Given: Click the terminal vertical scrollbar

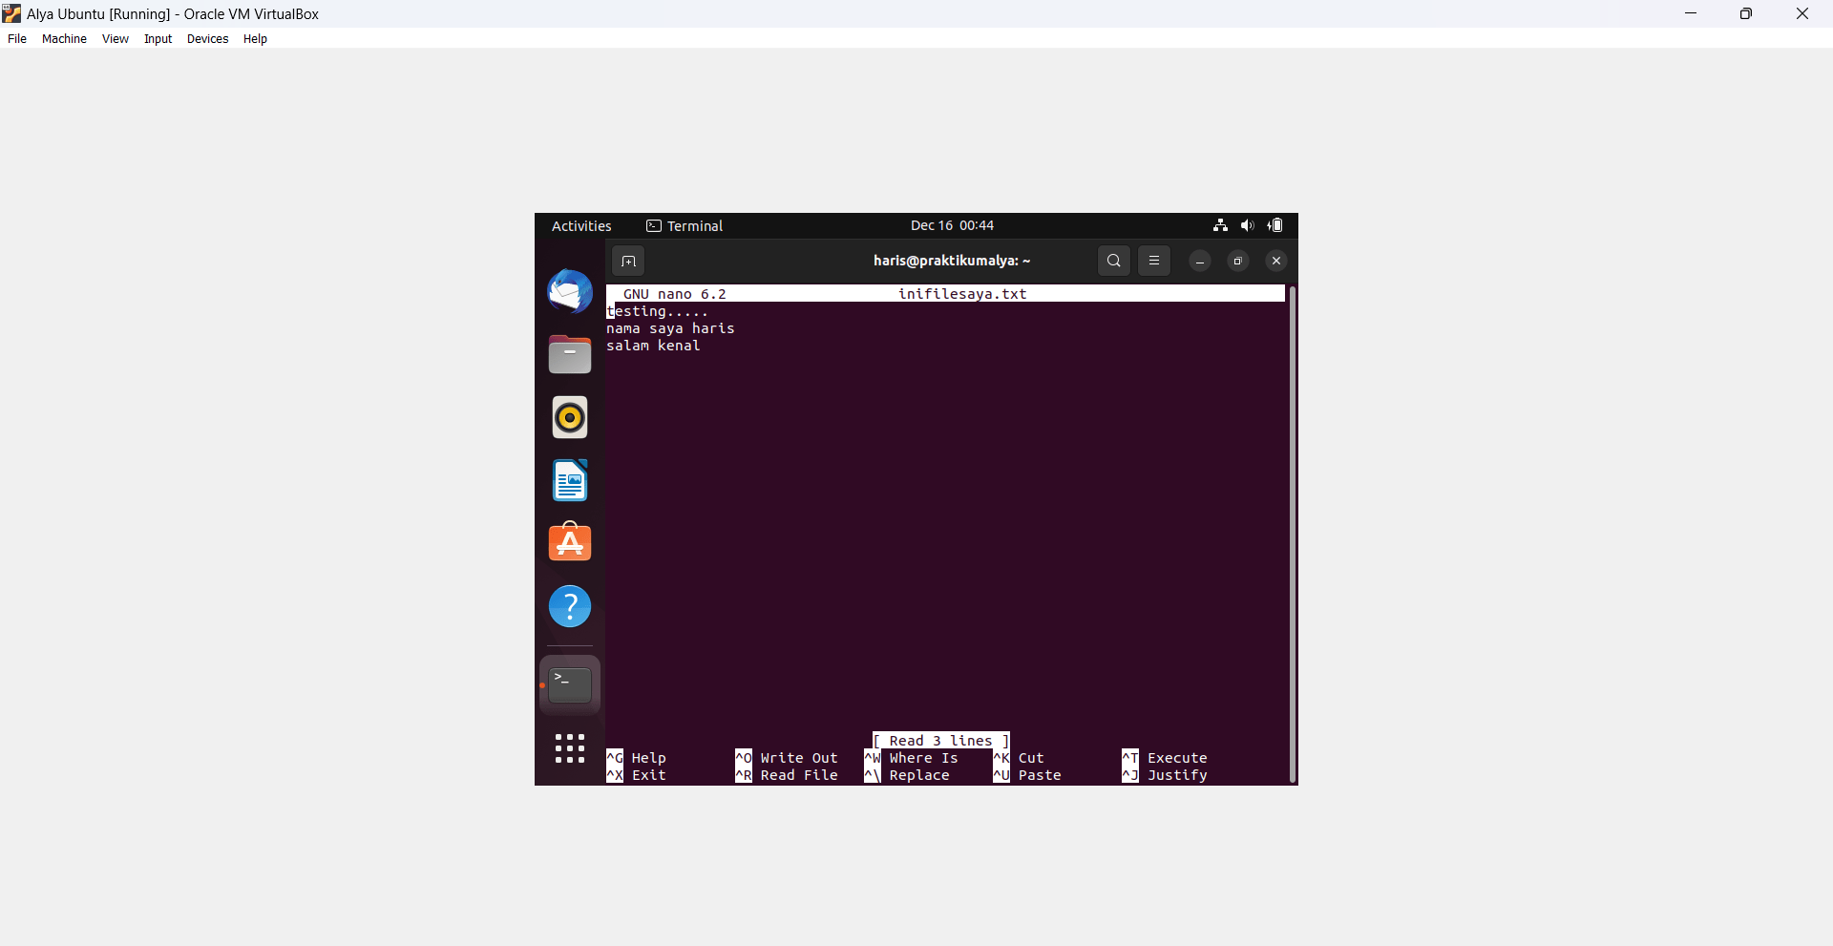Looking at the screenshot, I should (x=1293, y=535).
